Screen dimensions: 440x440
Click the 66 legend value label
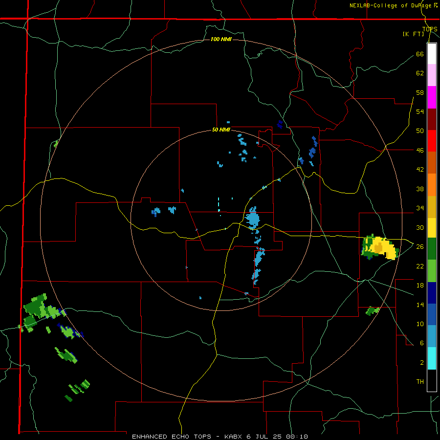420,54
